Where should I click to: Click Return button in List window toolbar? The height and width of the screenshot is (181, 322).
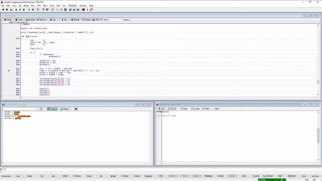click(x=42, y=20)
